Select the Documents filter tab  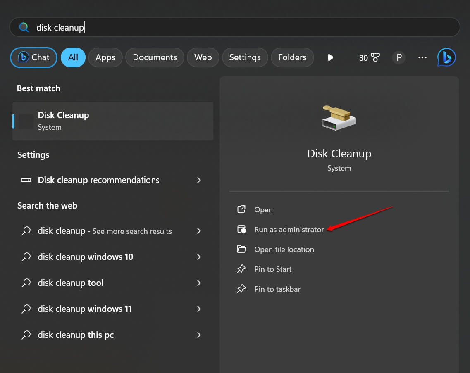point(155,57)
